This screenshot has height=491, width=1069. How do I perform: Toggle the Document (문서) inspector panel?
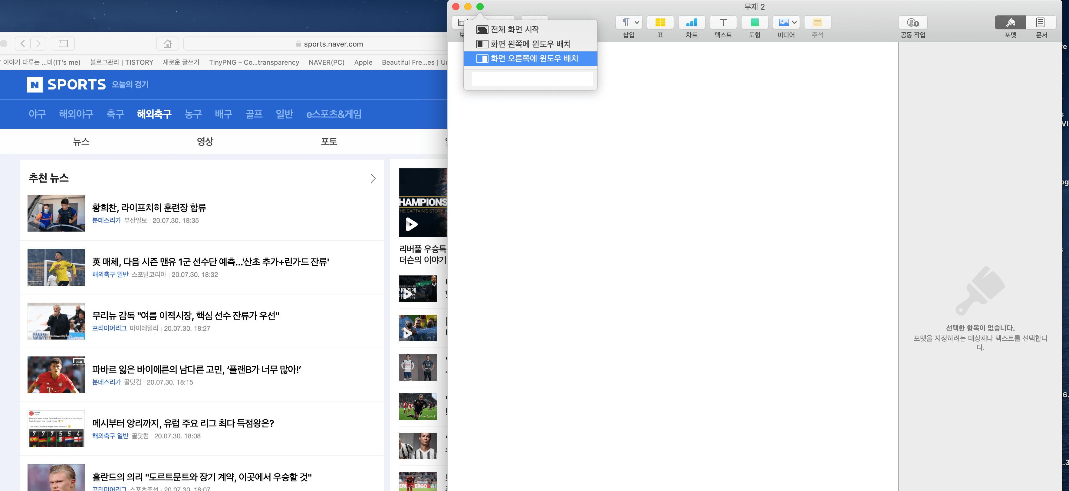[x=1041, y=22]
